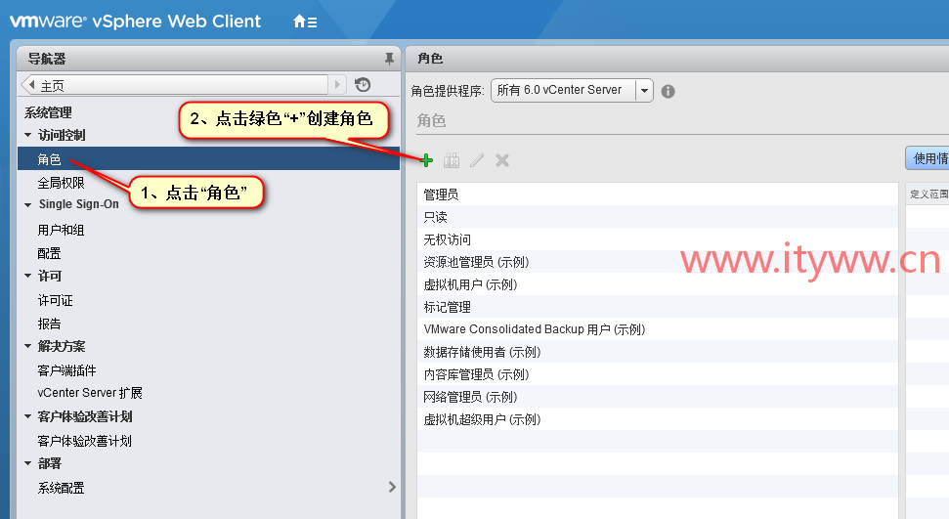Viewport: 949px width, 519px height.
Task: Click the info icon beside role provider
Action: point(668,92)
